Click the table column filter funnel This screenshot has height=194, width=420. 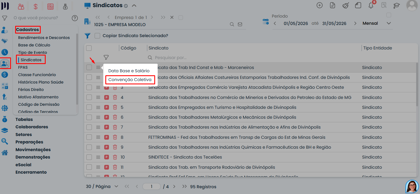click(106, 57)
